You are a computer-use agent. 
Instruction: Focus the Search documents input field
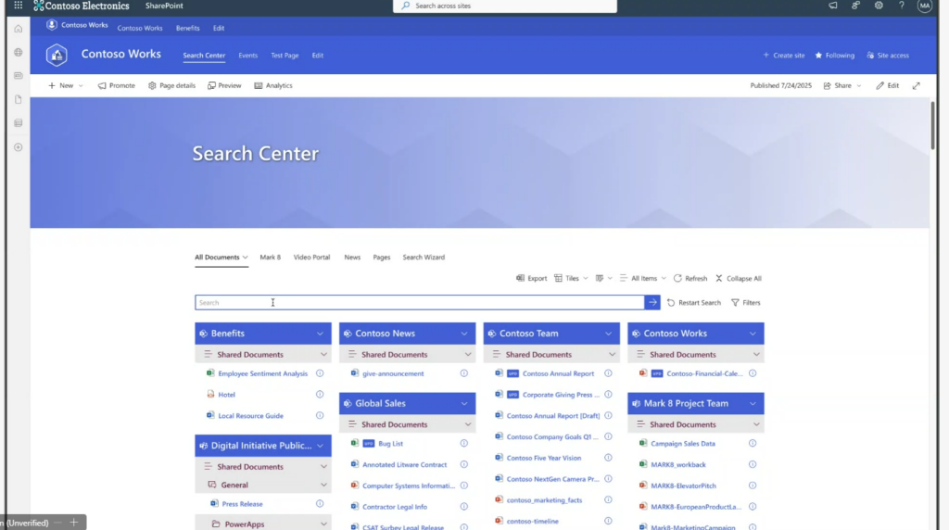click(x=420, y=302)
